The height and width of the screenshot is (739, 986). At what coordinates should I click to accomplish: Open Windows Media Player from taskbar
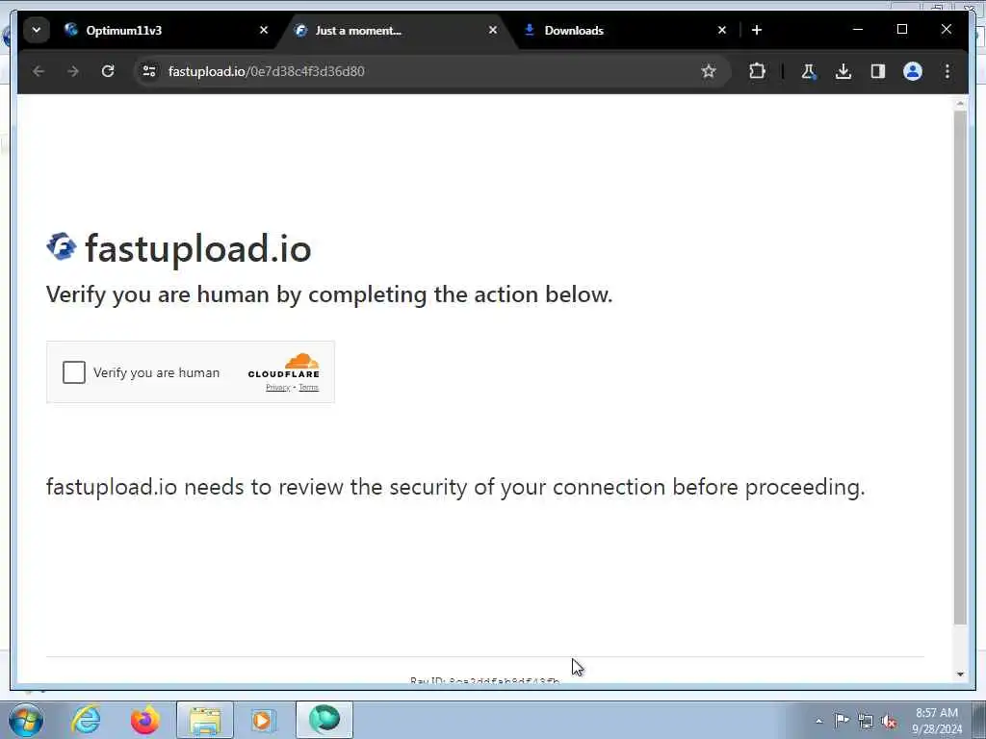coord(264,720)
